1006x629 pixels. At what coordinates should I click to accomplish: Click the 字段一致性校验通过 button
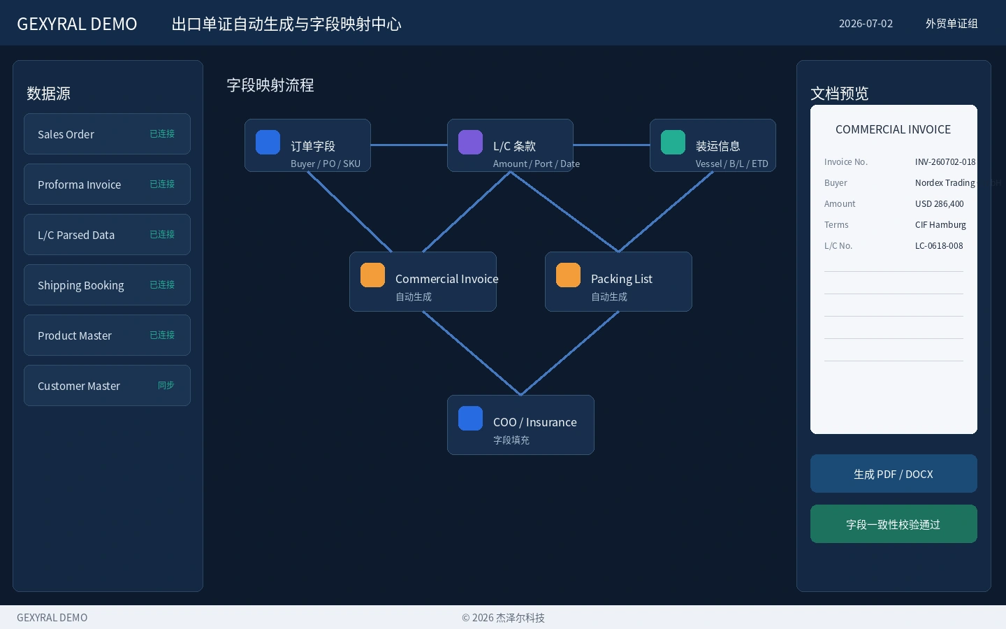pyautogui.click(x=894, y=523)
